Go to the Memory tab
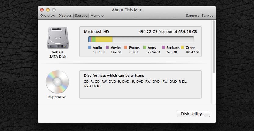254x131 pixels. tap(97, 16)
